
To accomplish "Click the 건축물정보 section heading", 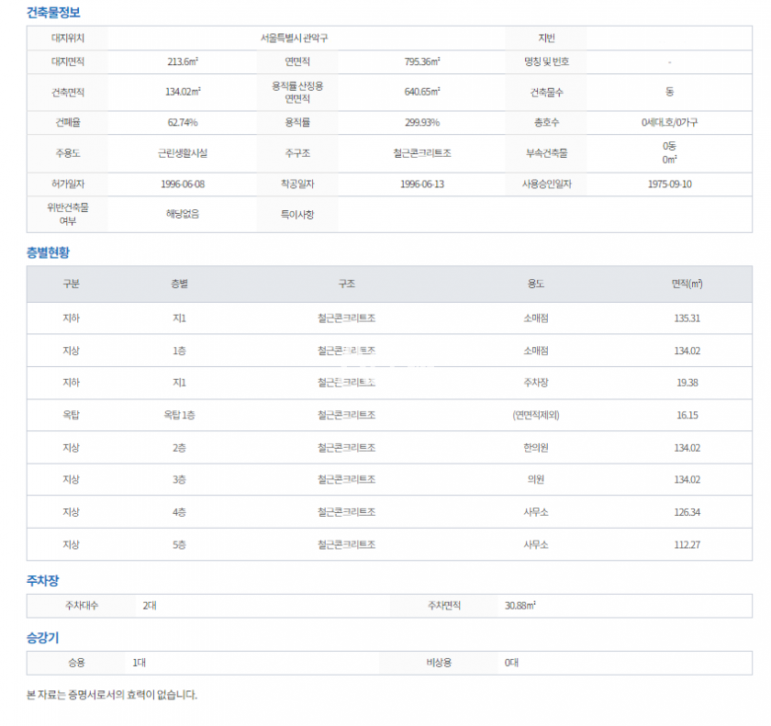I will click(x=54, y=13).
